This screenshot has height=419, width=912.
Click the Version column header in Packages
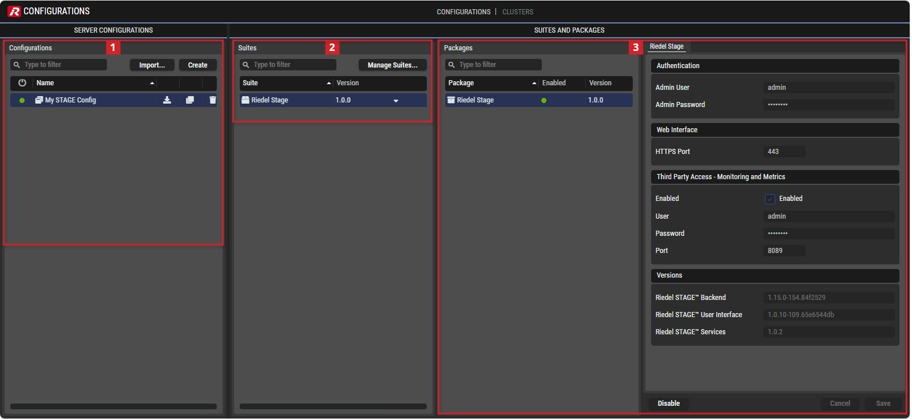pyautogui.click(x=600, y=83)
